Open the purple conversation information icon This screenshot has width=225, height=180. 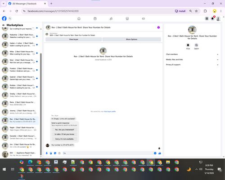pyautogui.click(x=158, y=27)
